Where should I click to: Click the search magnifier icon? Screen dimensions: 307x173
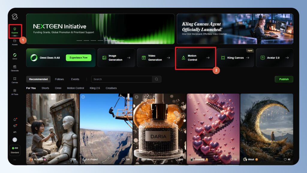(x=156, y=79)
